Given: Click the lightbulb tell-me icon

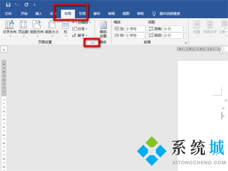Looking at the screenshot, I should coord(154,14).
